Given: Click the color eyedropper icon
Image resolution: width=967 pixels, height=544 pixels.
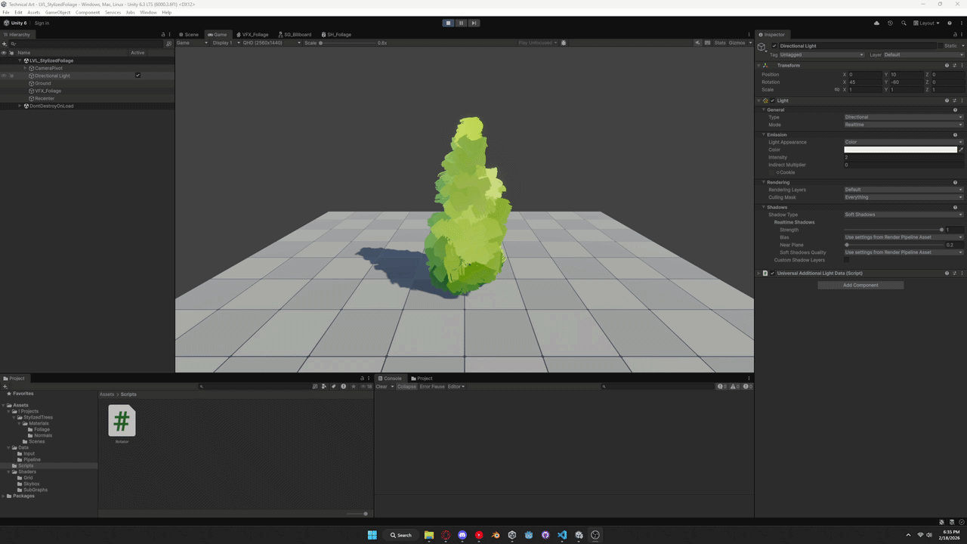Looking at the screenshot, I should (x=961, y=150).
